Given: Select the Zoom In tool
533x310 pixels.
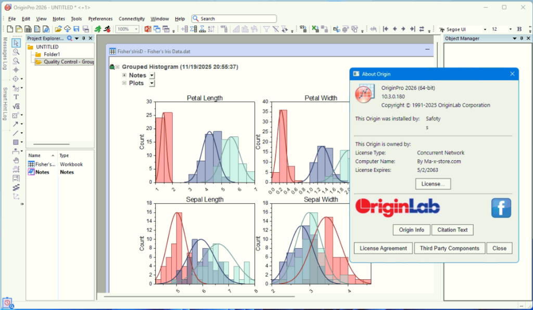Looking at the screenshot, I should click(16, 51).
